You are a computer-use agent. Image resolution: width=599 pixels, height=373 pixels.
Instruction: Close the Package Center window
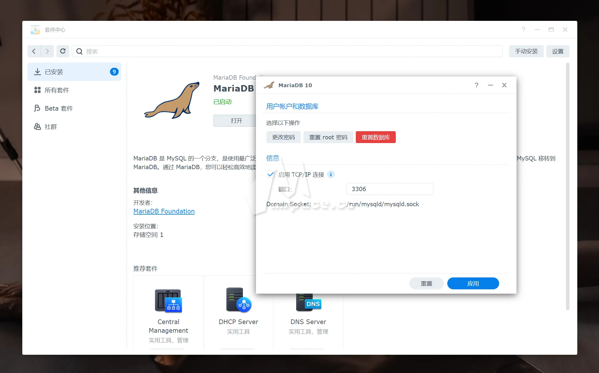[x=565, y=30]
